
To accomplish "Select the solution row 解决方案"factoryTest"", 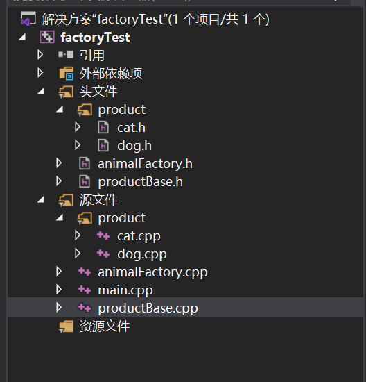I will (x=156, y=19).
